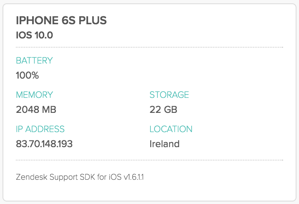The width and height of the screenshot is (299, 204).
Task: Click the LOCATION field label
Action: pyautogui.click(x=171, y=129)
